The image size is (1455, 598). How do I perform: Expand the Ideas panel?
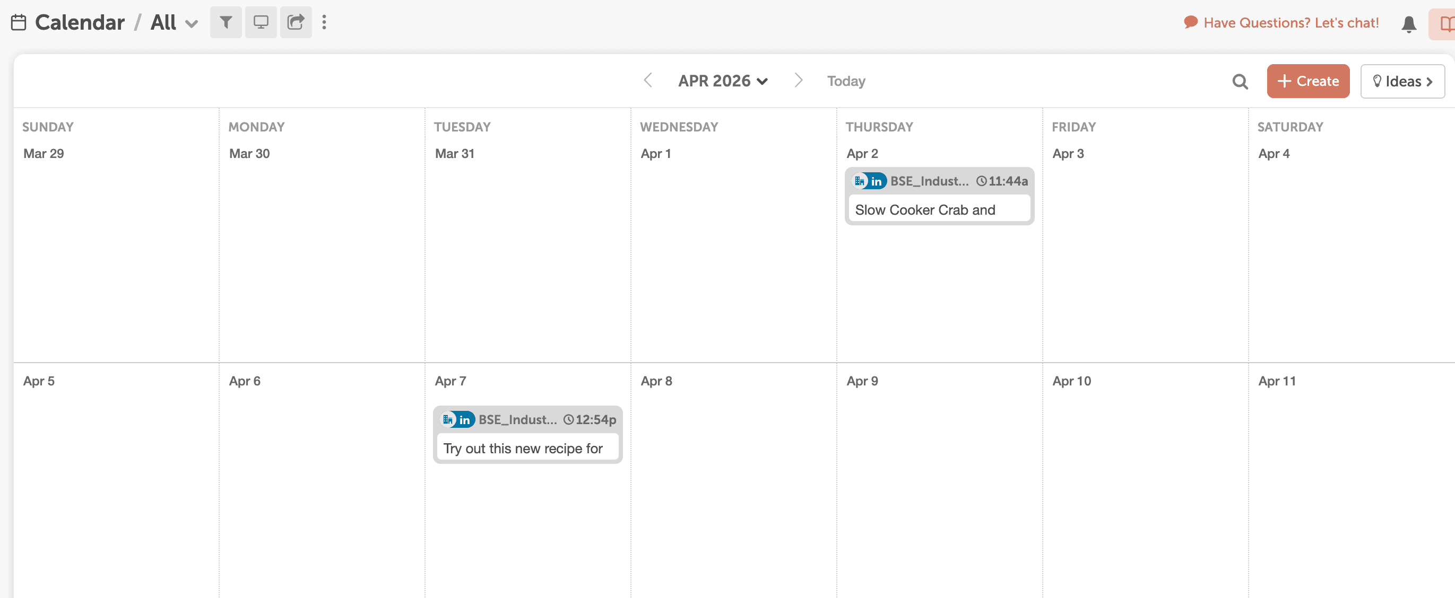coord(1402,81)
